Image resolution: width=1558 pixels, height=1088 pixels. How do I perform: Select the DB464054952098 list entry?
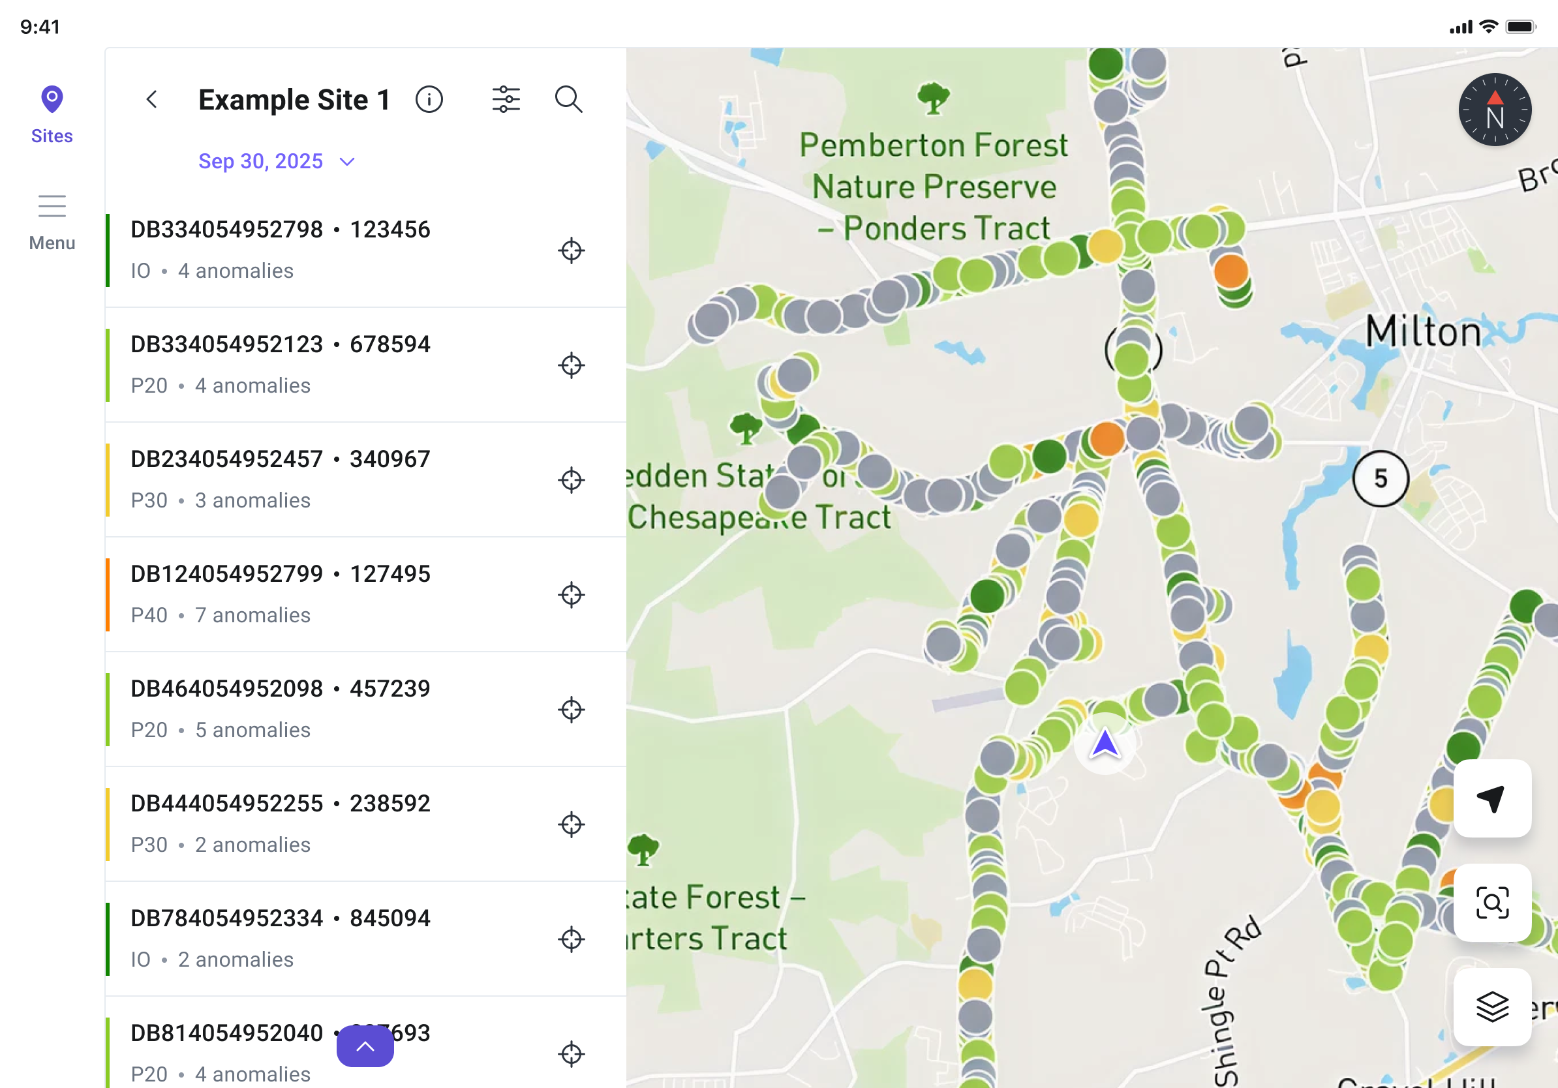(366, 710)
